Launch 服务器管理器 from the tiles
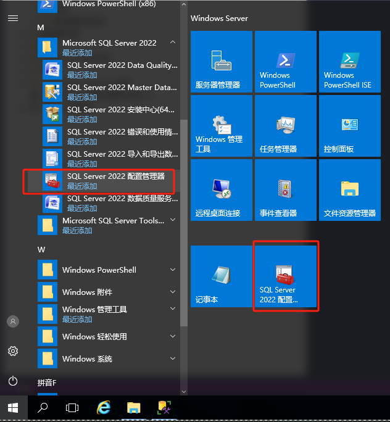Screen dimensions: 390x422 tap(221, 62)
